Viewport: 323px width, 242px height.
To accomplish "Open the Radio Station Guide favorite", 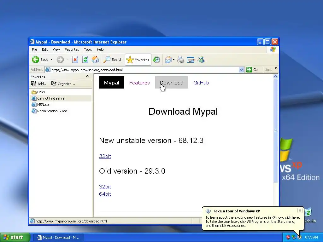I will [49, 111].
